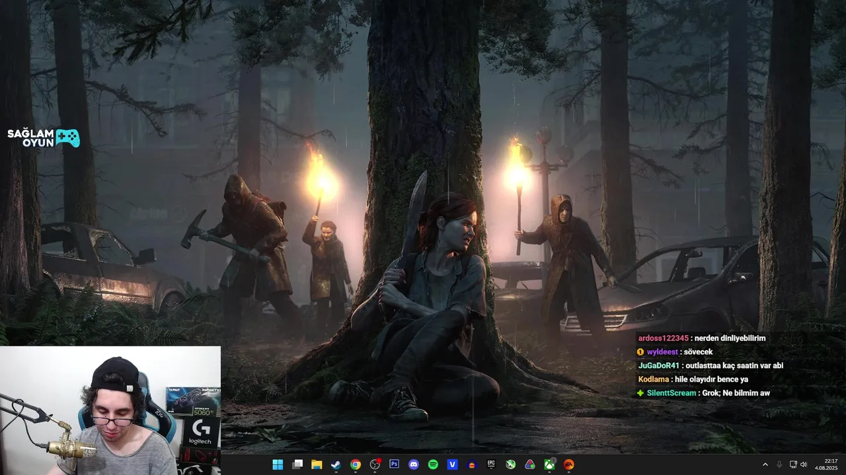
Task: Click the yellow badge next to wyldeest
Action: click(640, 352)
